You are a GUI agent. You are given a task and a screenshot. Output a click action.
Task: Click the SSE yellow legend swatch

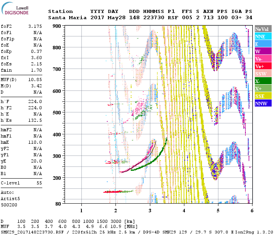(263, 96)
